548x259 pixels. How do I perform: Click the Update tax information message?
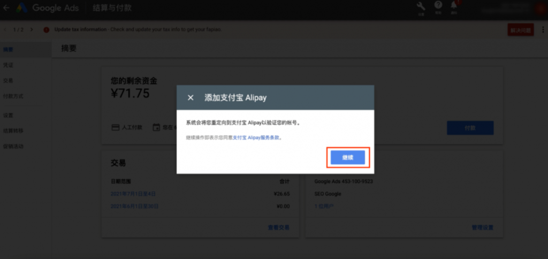(x=138, y=29)
